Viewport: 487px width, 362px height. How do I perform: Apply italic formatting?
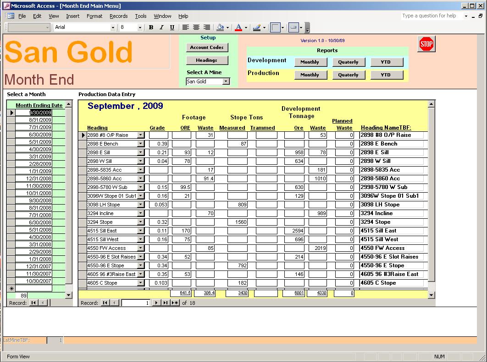tap(161, 27)
